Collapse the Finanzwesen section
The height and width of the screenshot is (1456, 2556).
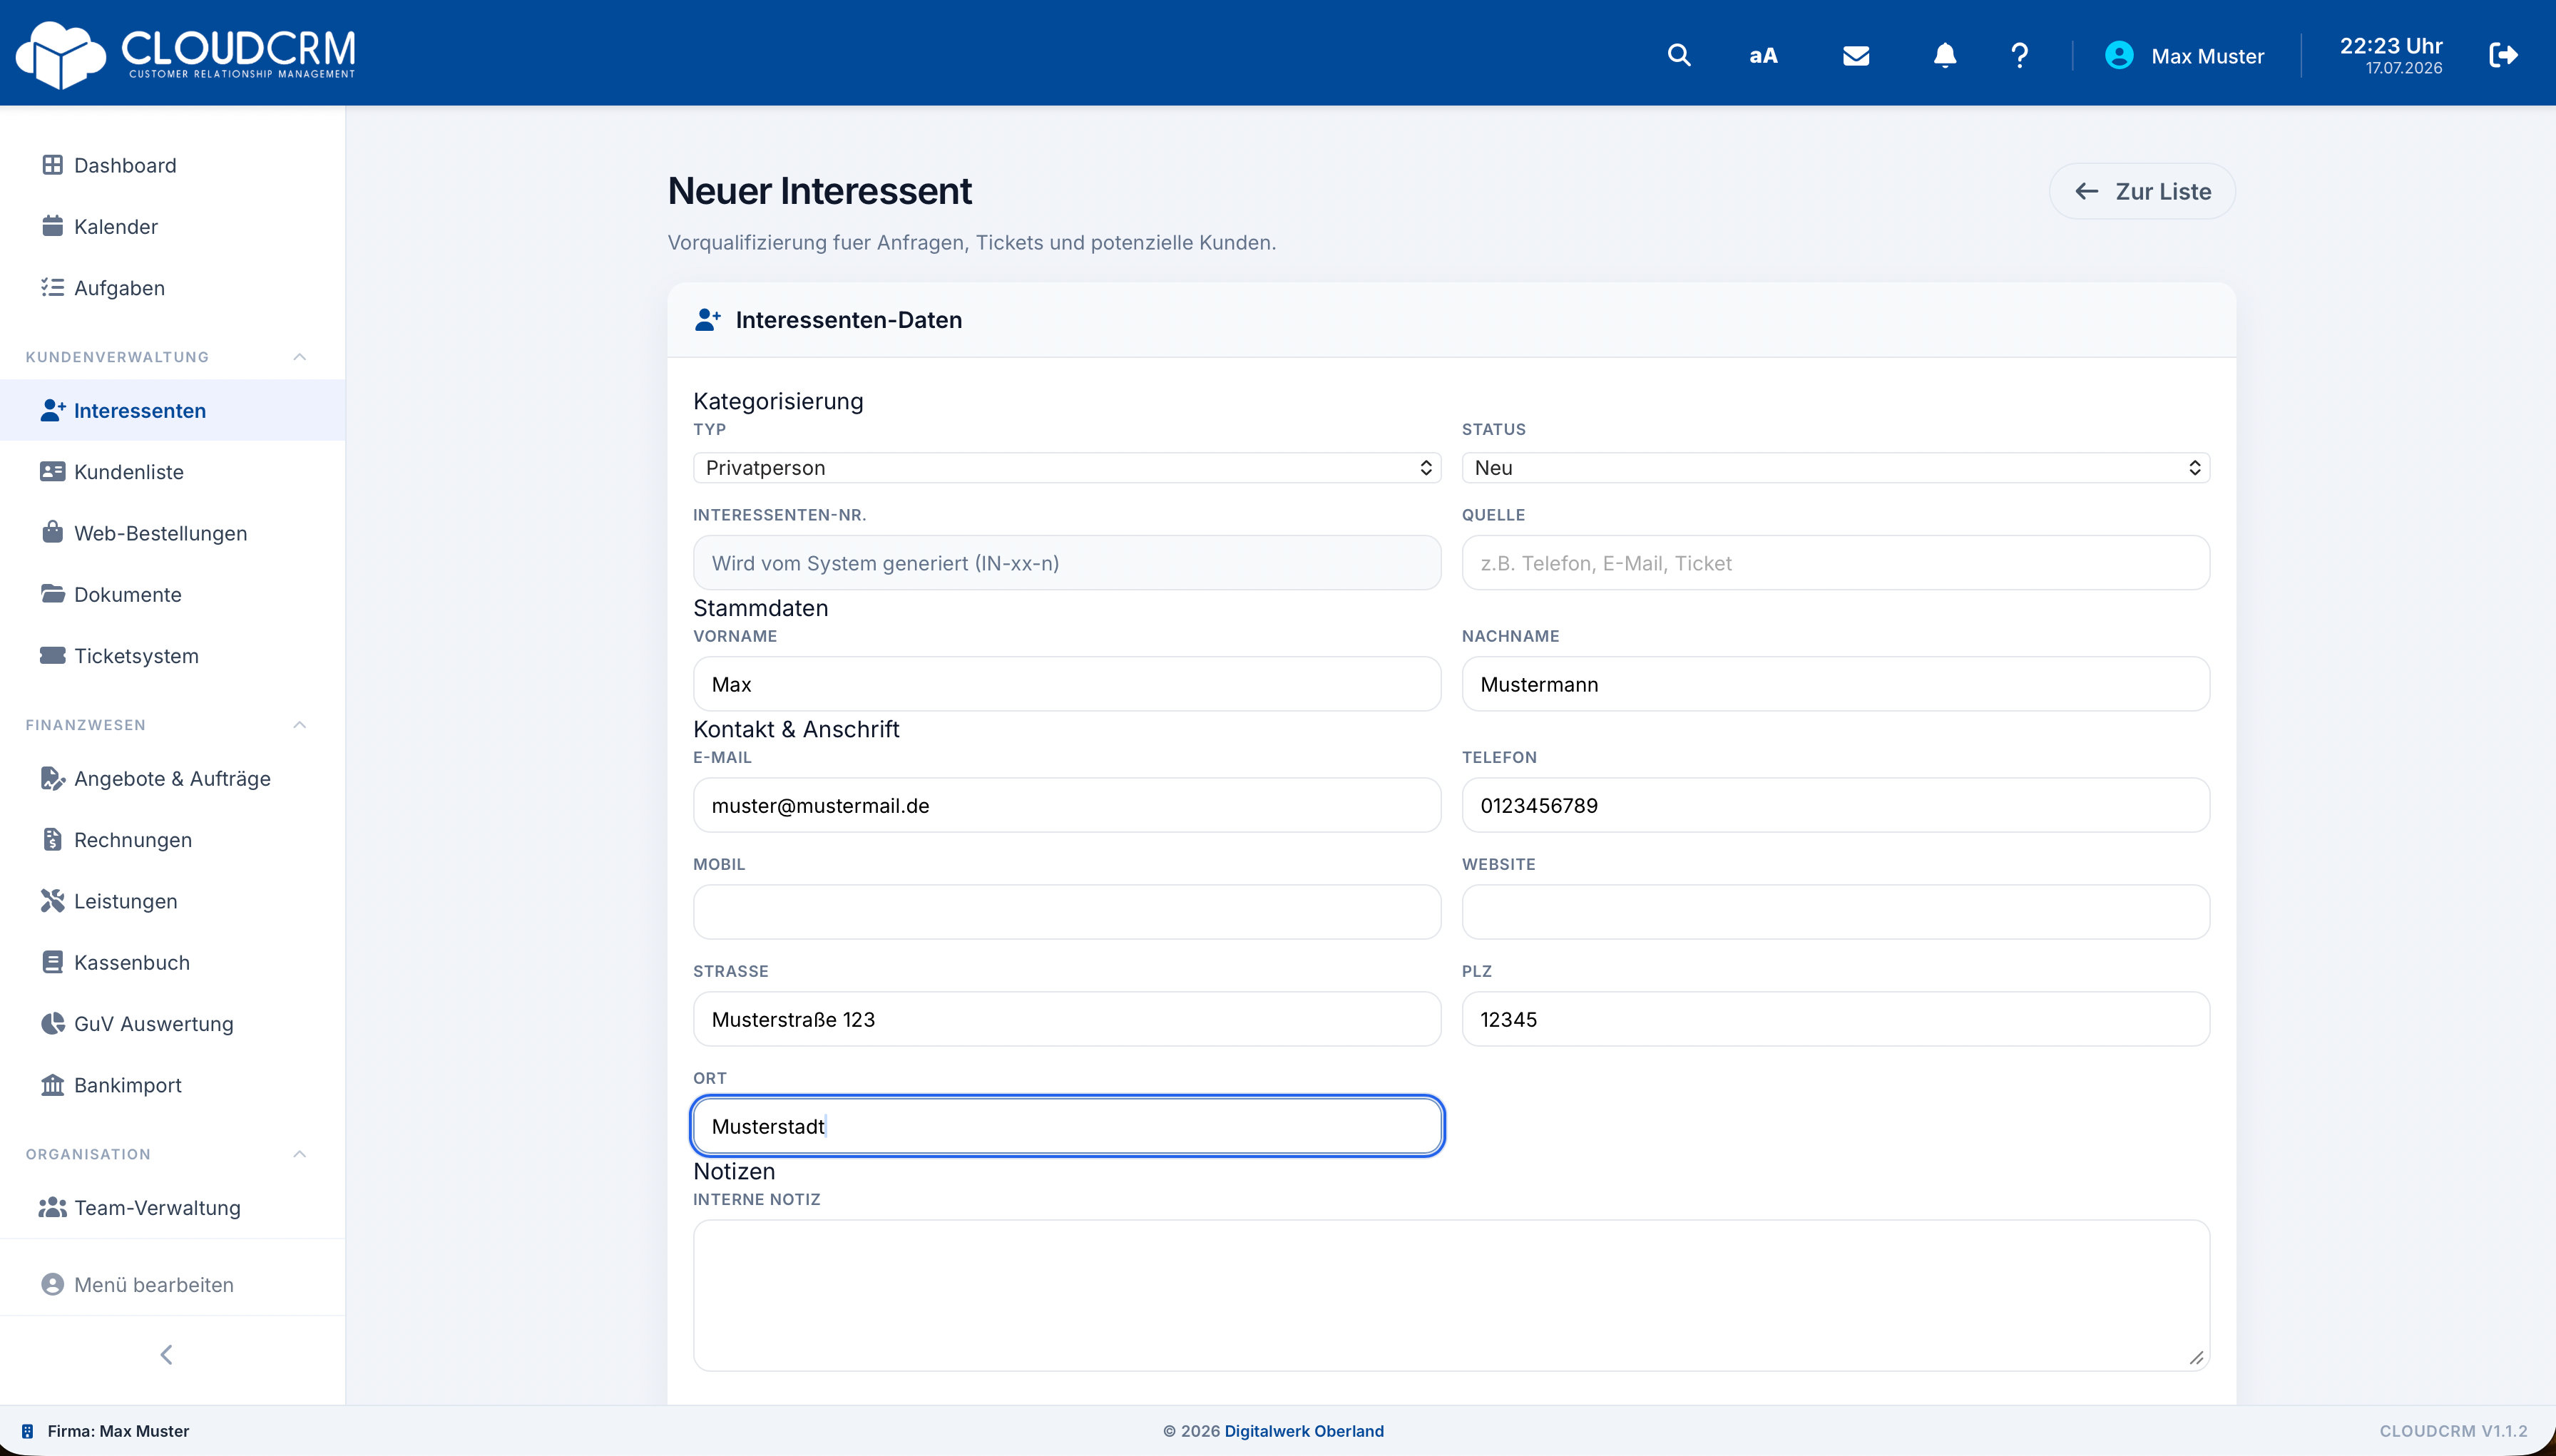point(299,725)
